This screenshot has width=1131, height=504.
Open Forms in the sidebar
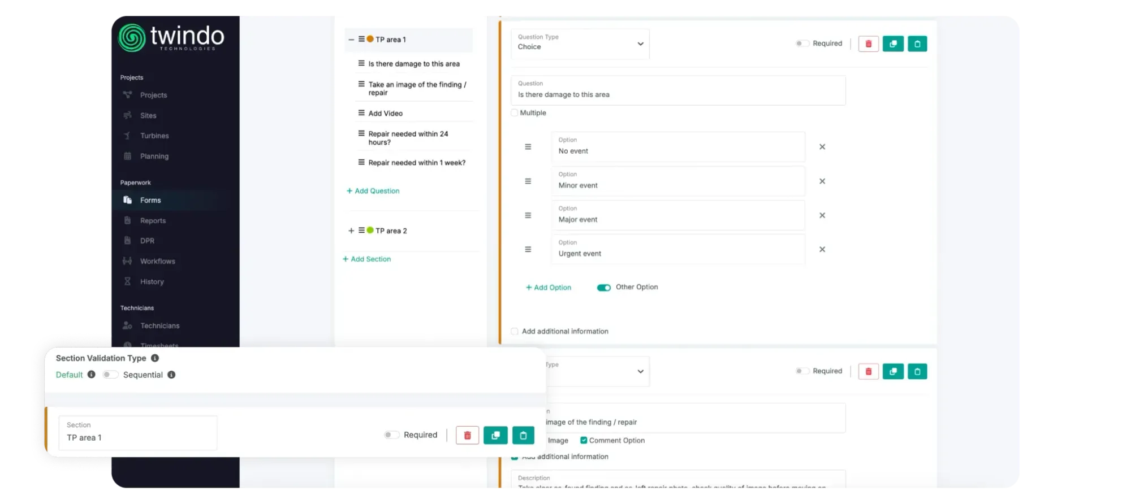(x=150, y=200)
